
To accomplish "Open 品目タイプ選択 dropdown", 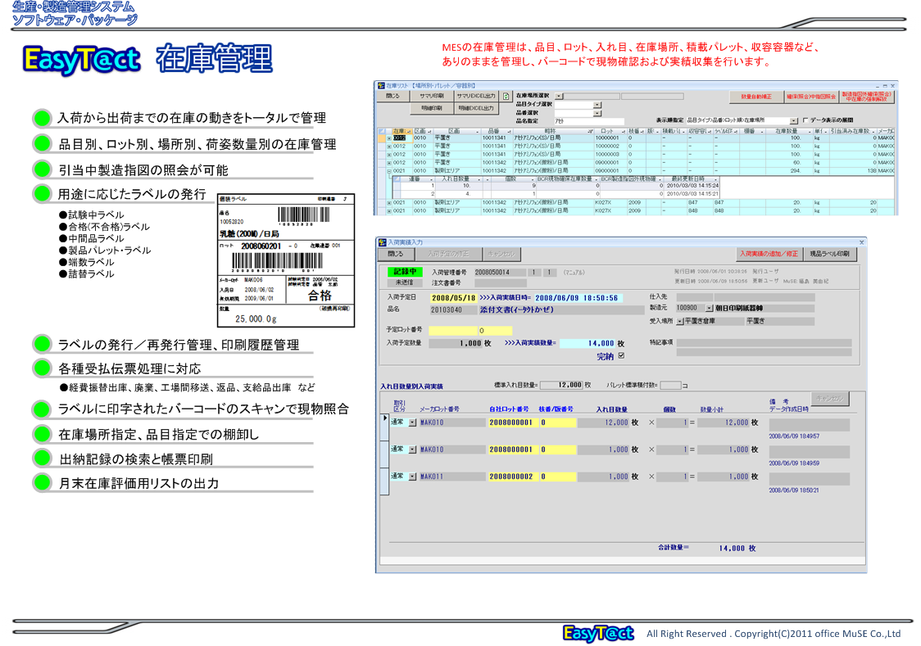I will 597,105.
